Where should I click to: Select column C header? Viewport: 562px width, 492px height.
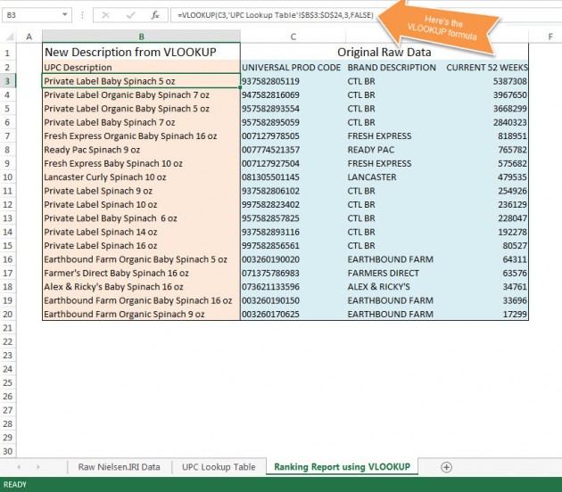coord(293,37)
